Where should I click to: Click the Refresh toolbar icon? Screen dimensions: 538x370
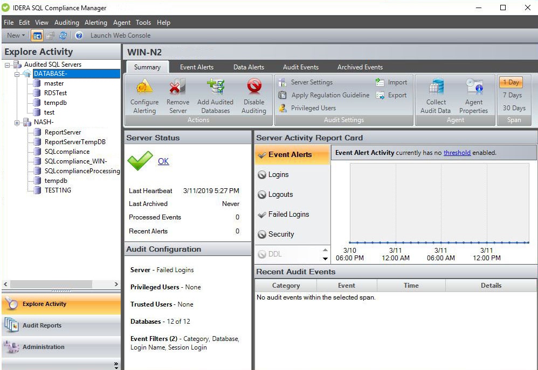coord(63,35)
